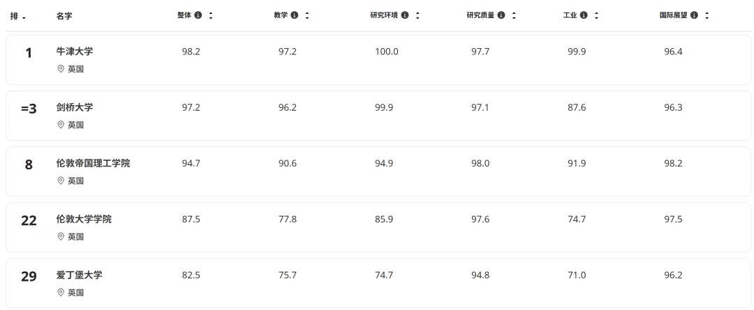Click the location pin under 牛津大学

click(61, 70)
